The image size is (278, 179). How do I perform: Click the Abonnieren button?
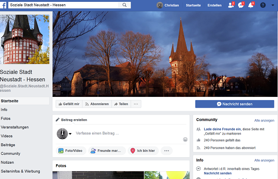(x=97, y=104)
